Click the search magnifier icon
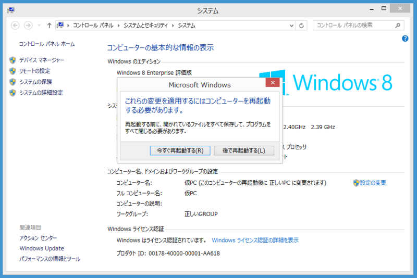417x278 pixels. pos(398,26)
